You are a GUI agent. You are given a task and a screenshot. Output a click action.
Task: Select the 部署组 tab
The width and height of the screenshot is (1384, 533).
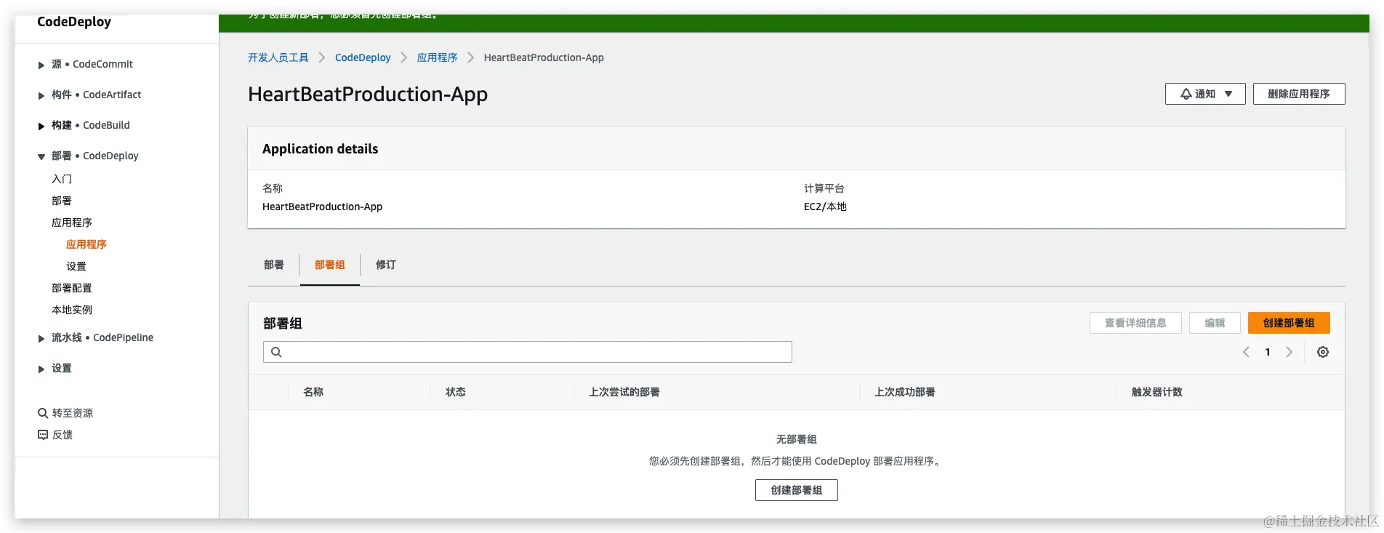[330, 265]
